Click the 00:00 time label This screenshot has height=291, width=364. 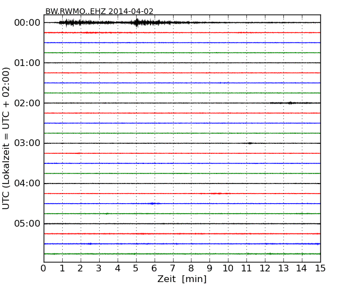coord(27,23)
